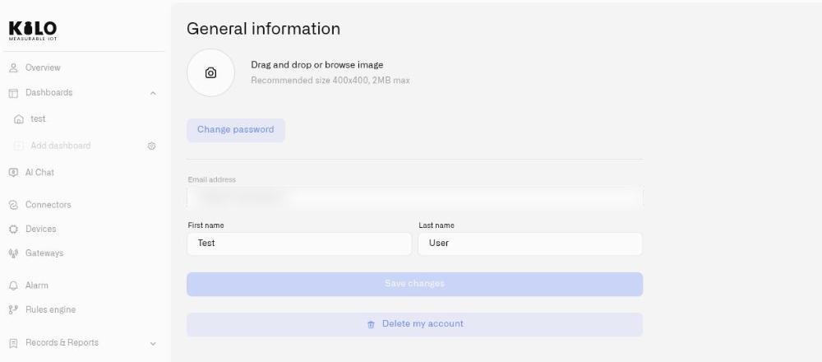Image resolution: width=822 pixels, height=362 pixels.
Task: Click the Records & Reports icon
Action: [14, 343]
